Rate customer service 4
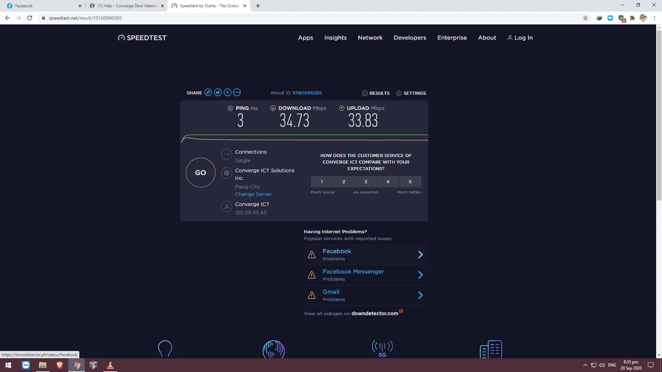Screen dimensions: 662x372 point(388,182)
